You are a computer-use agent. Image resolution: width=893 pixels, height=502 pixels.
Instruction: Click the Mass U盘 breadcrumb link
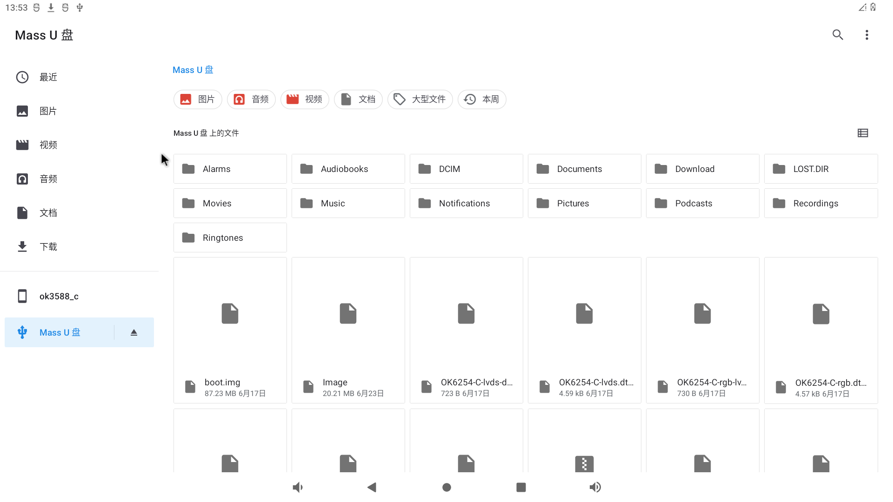193,70
